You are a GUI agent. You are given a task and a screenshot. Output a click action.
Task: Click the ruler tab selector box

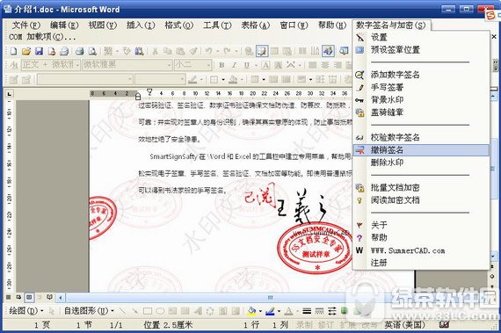(x=9, y=94)
